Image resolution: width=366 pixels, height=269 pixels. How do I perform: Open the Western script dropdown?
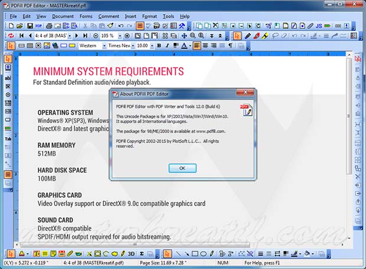[x=104, y=46]
